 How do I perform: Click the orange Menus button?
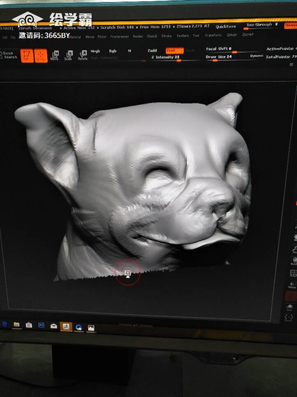(x=291, y=25)
